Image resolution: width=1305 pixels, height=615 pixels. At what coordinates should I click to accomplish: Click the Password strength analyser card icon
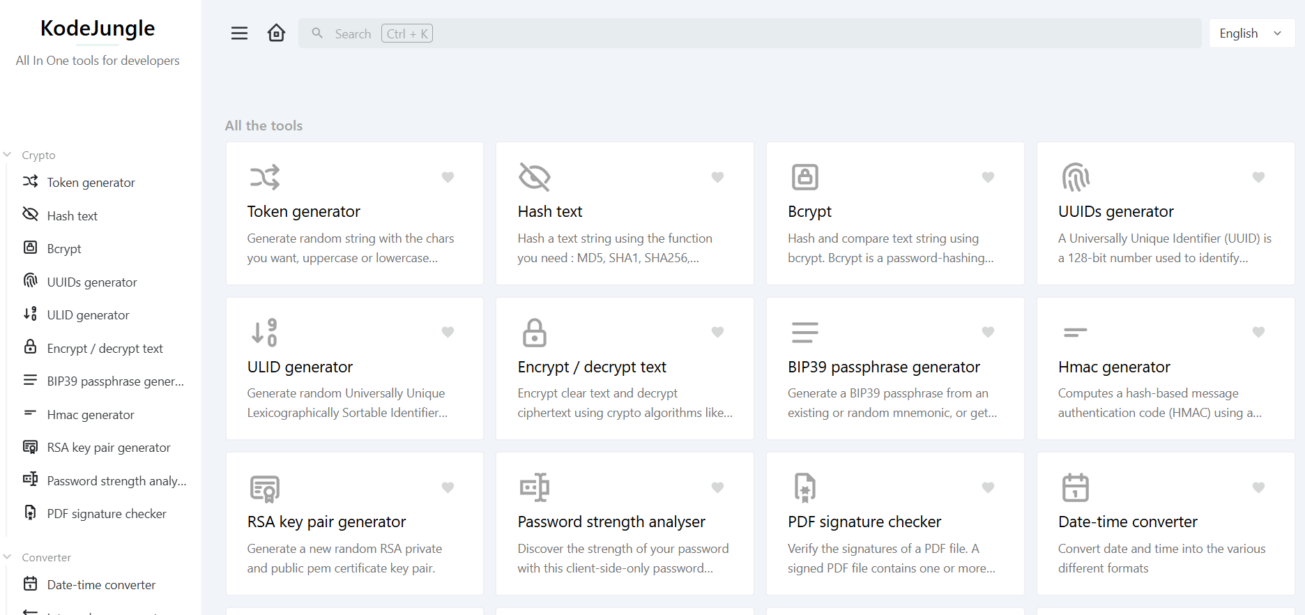click(x=535, y=487)
